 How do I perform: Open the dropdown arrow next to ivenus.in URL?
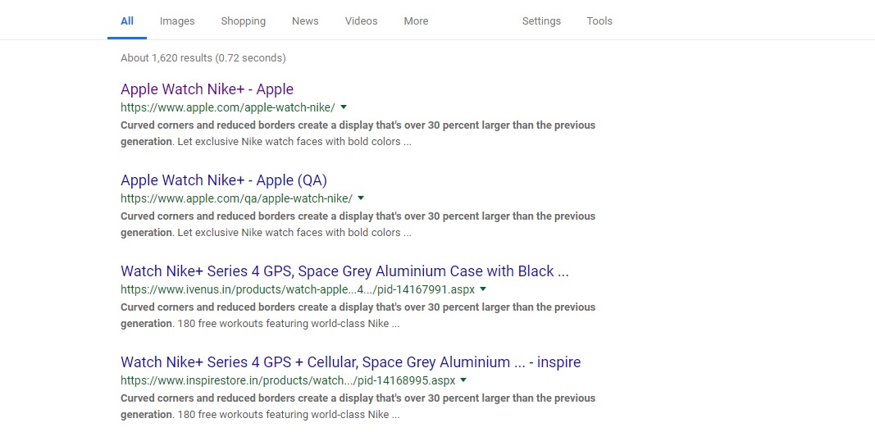coord(483,289)
